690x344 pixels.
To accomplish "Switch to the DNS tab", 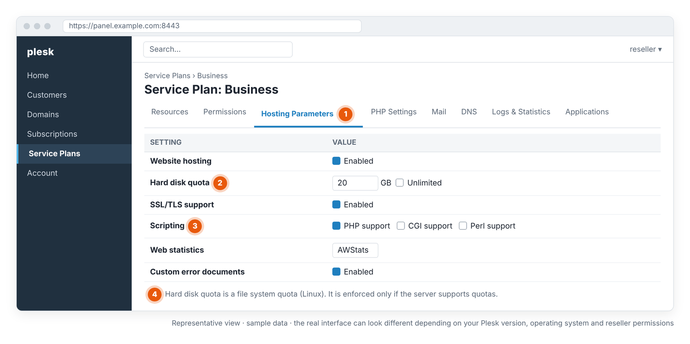I will pos(469,112).
